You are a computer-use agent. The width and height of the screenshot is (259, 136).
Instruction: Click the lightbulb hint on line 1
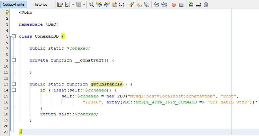[x=7, y=12]
